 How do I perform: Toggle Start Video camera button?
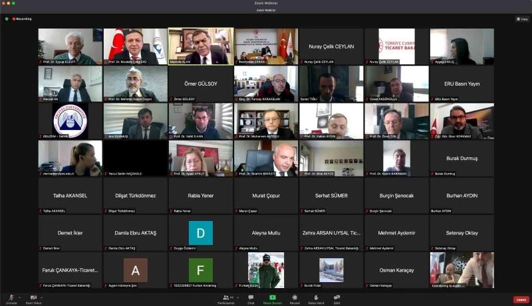coord(33,297)
